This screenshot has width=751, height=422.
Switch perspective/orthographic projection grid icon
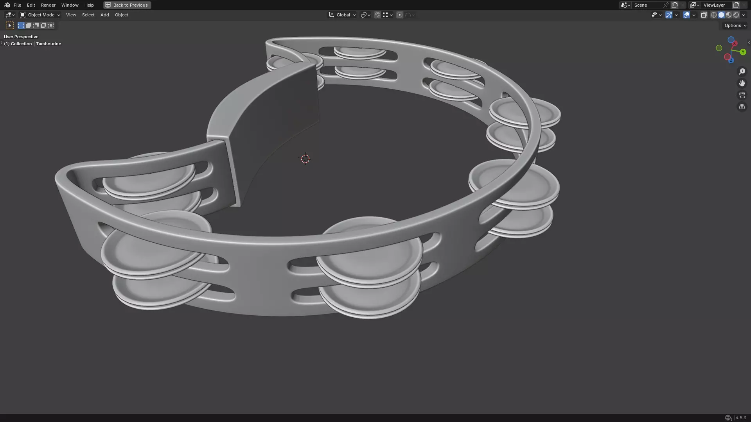coord(742,107)
